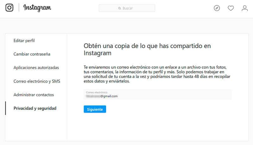Viewport: 253px width, 145px height.
Task: Open the Explore compass icon
Action: [x=217, y=8]
